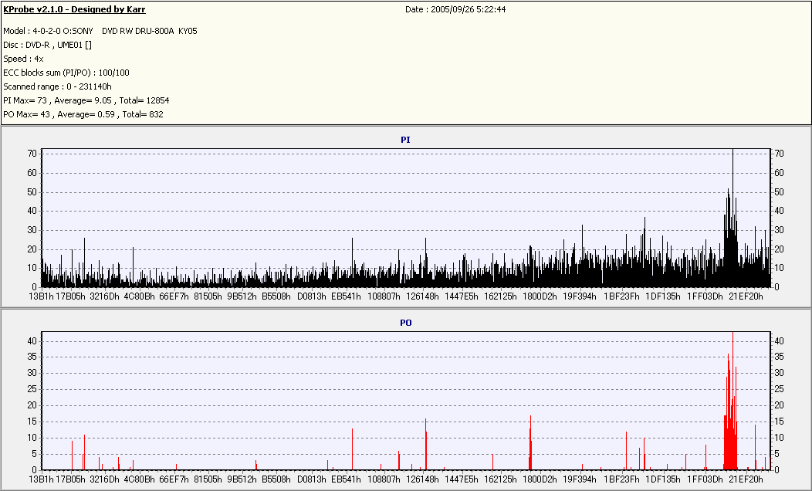812x491 pixels.
Task: Click the 21EF20h label under the PI graph
Action: tap(746, 296)
